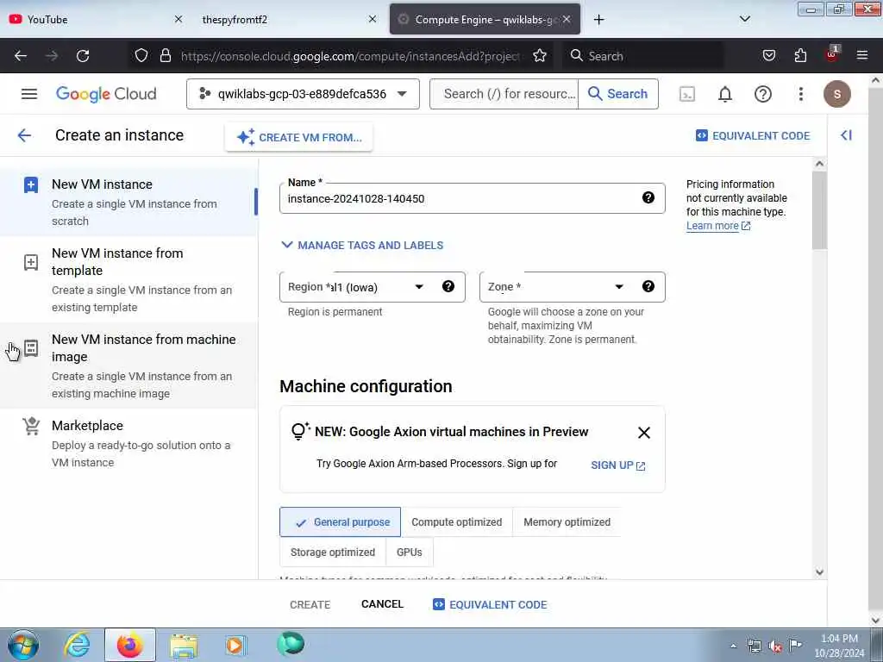
Task: Open the notifications bell
Action: coord(724,94)
